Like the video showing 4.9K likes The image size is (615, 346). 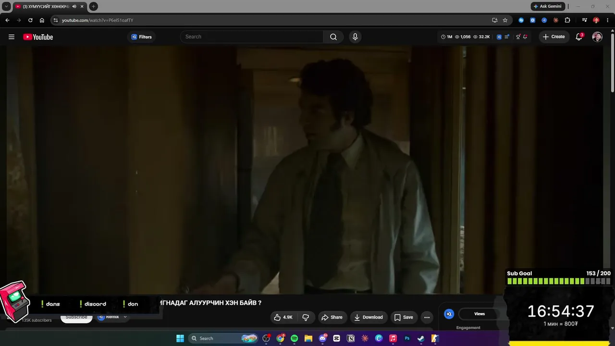pyautogui.click(x=283, y=317)
